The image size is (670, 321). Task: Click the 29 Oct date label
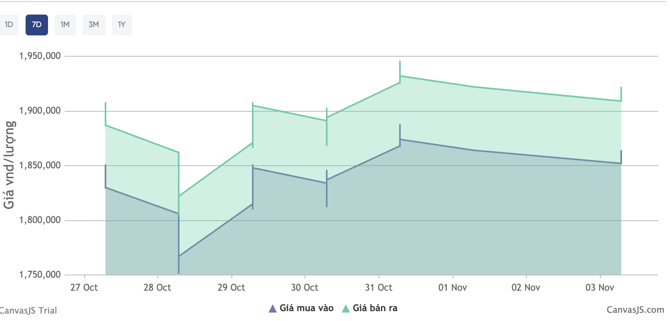231,288
